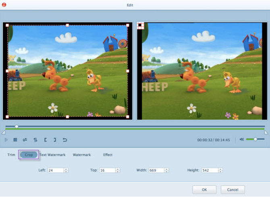Click the Top value stepper

(x=118, y=170)
